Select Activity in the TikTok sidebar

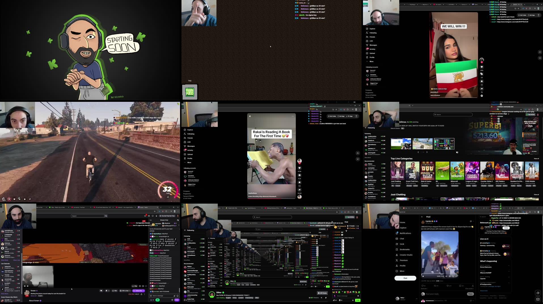click(x=190, y=150)
